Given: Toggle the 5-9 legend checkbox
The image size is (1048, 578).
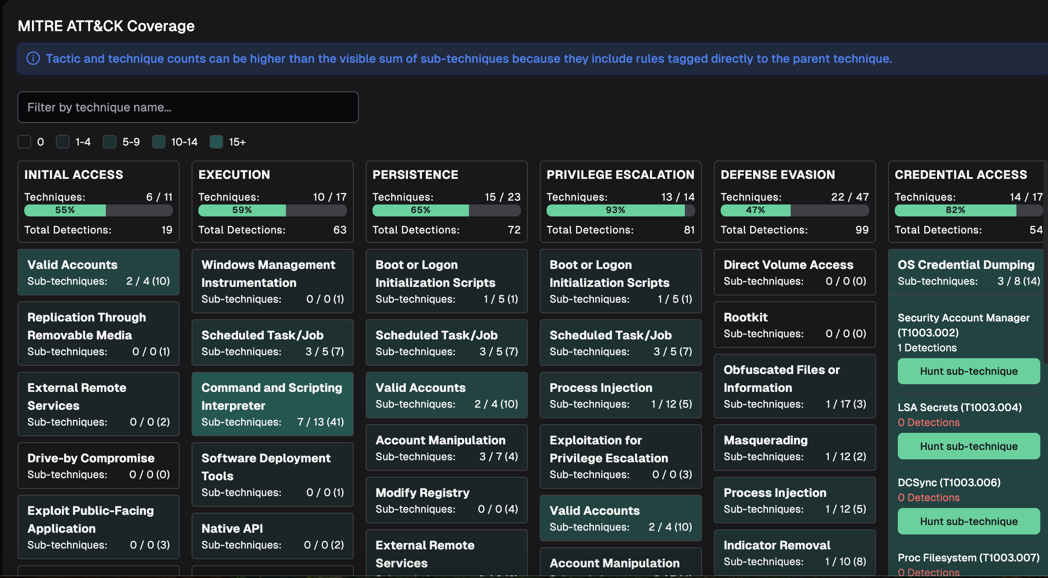Looking at the screenshot, I should 110,142.
